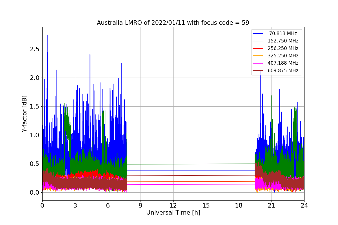Click the 24 tick on the time axis

pos(304,206)
